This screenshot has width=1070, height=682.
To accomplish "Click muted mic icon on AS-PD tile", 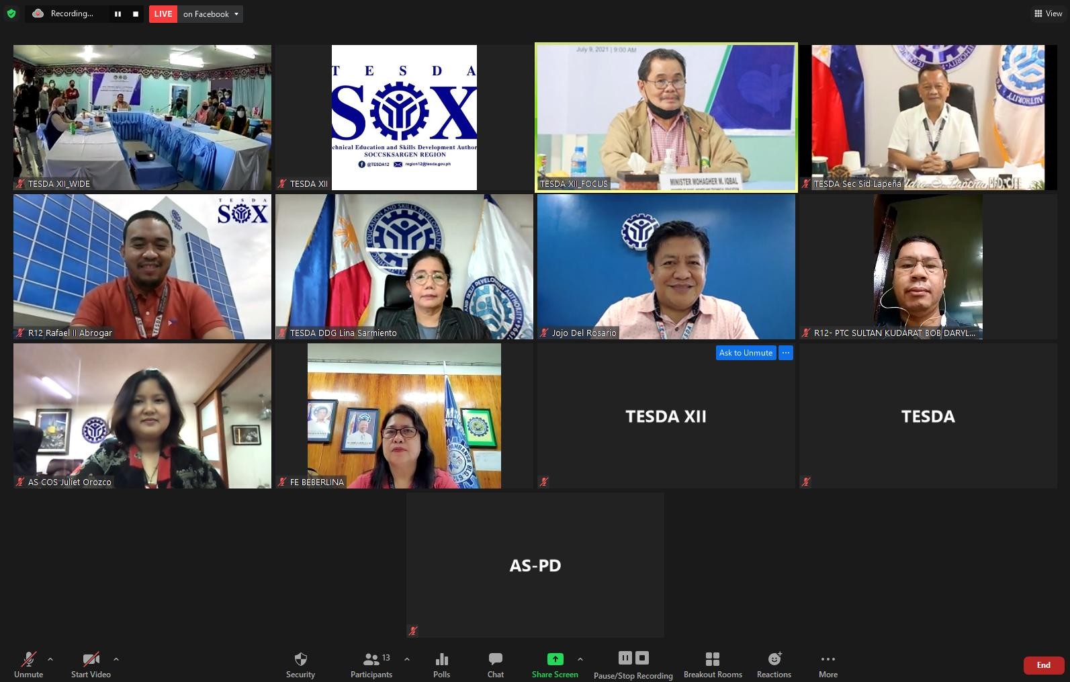I will 413,631.
